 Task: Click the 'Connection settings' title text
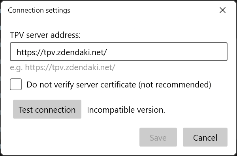click(x=39, y=10)
